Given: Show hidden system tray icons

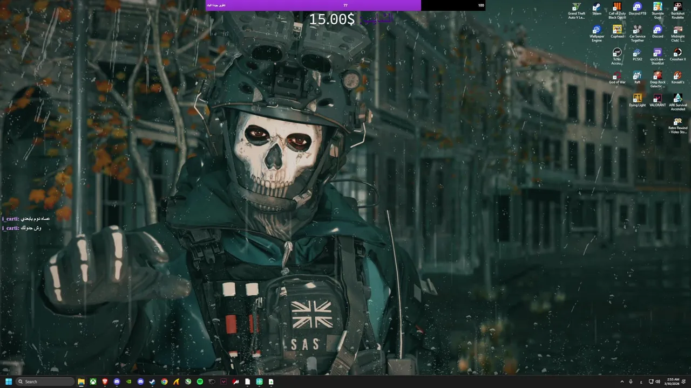Looking at the screenshot, I should [621, 382].
